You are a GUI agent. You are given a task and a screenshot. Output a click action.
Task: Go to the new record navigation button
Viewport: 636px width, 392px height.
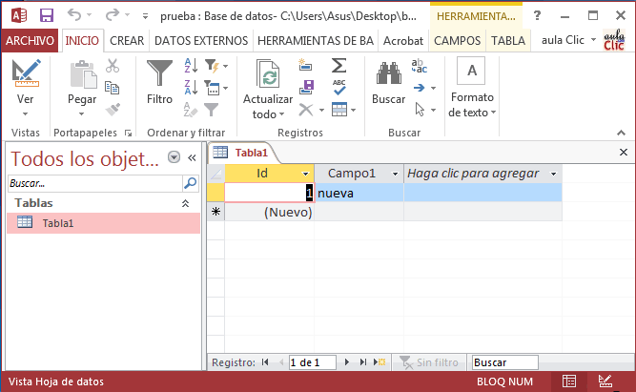pos(379,362)
